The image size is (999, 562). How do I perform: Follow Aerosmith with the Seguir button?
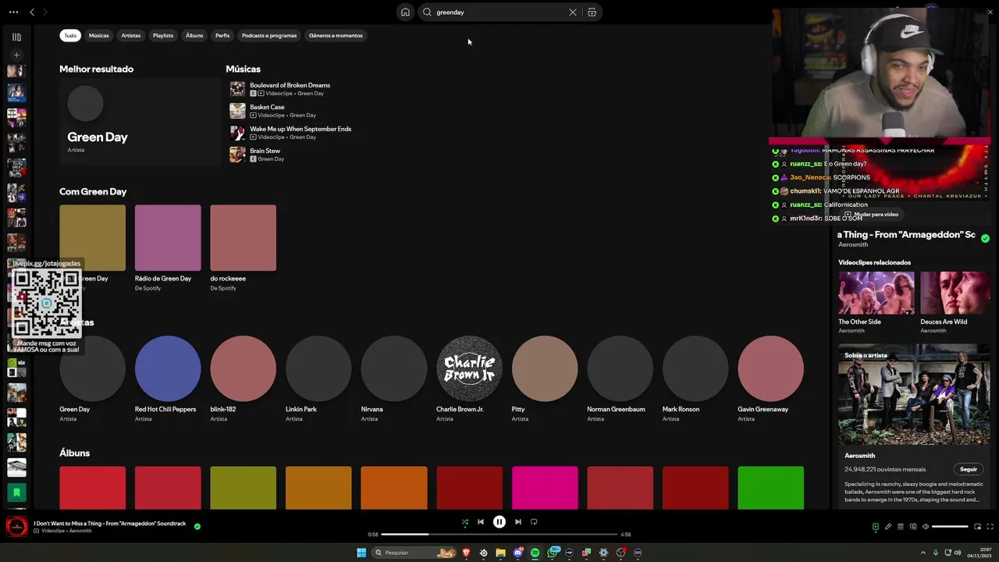[969, 469]
